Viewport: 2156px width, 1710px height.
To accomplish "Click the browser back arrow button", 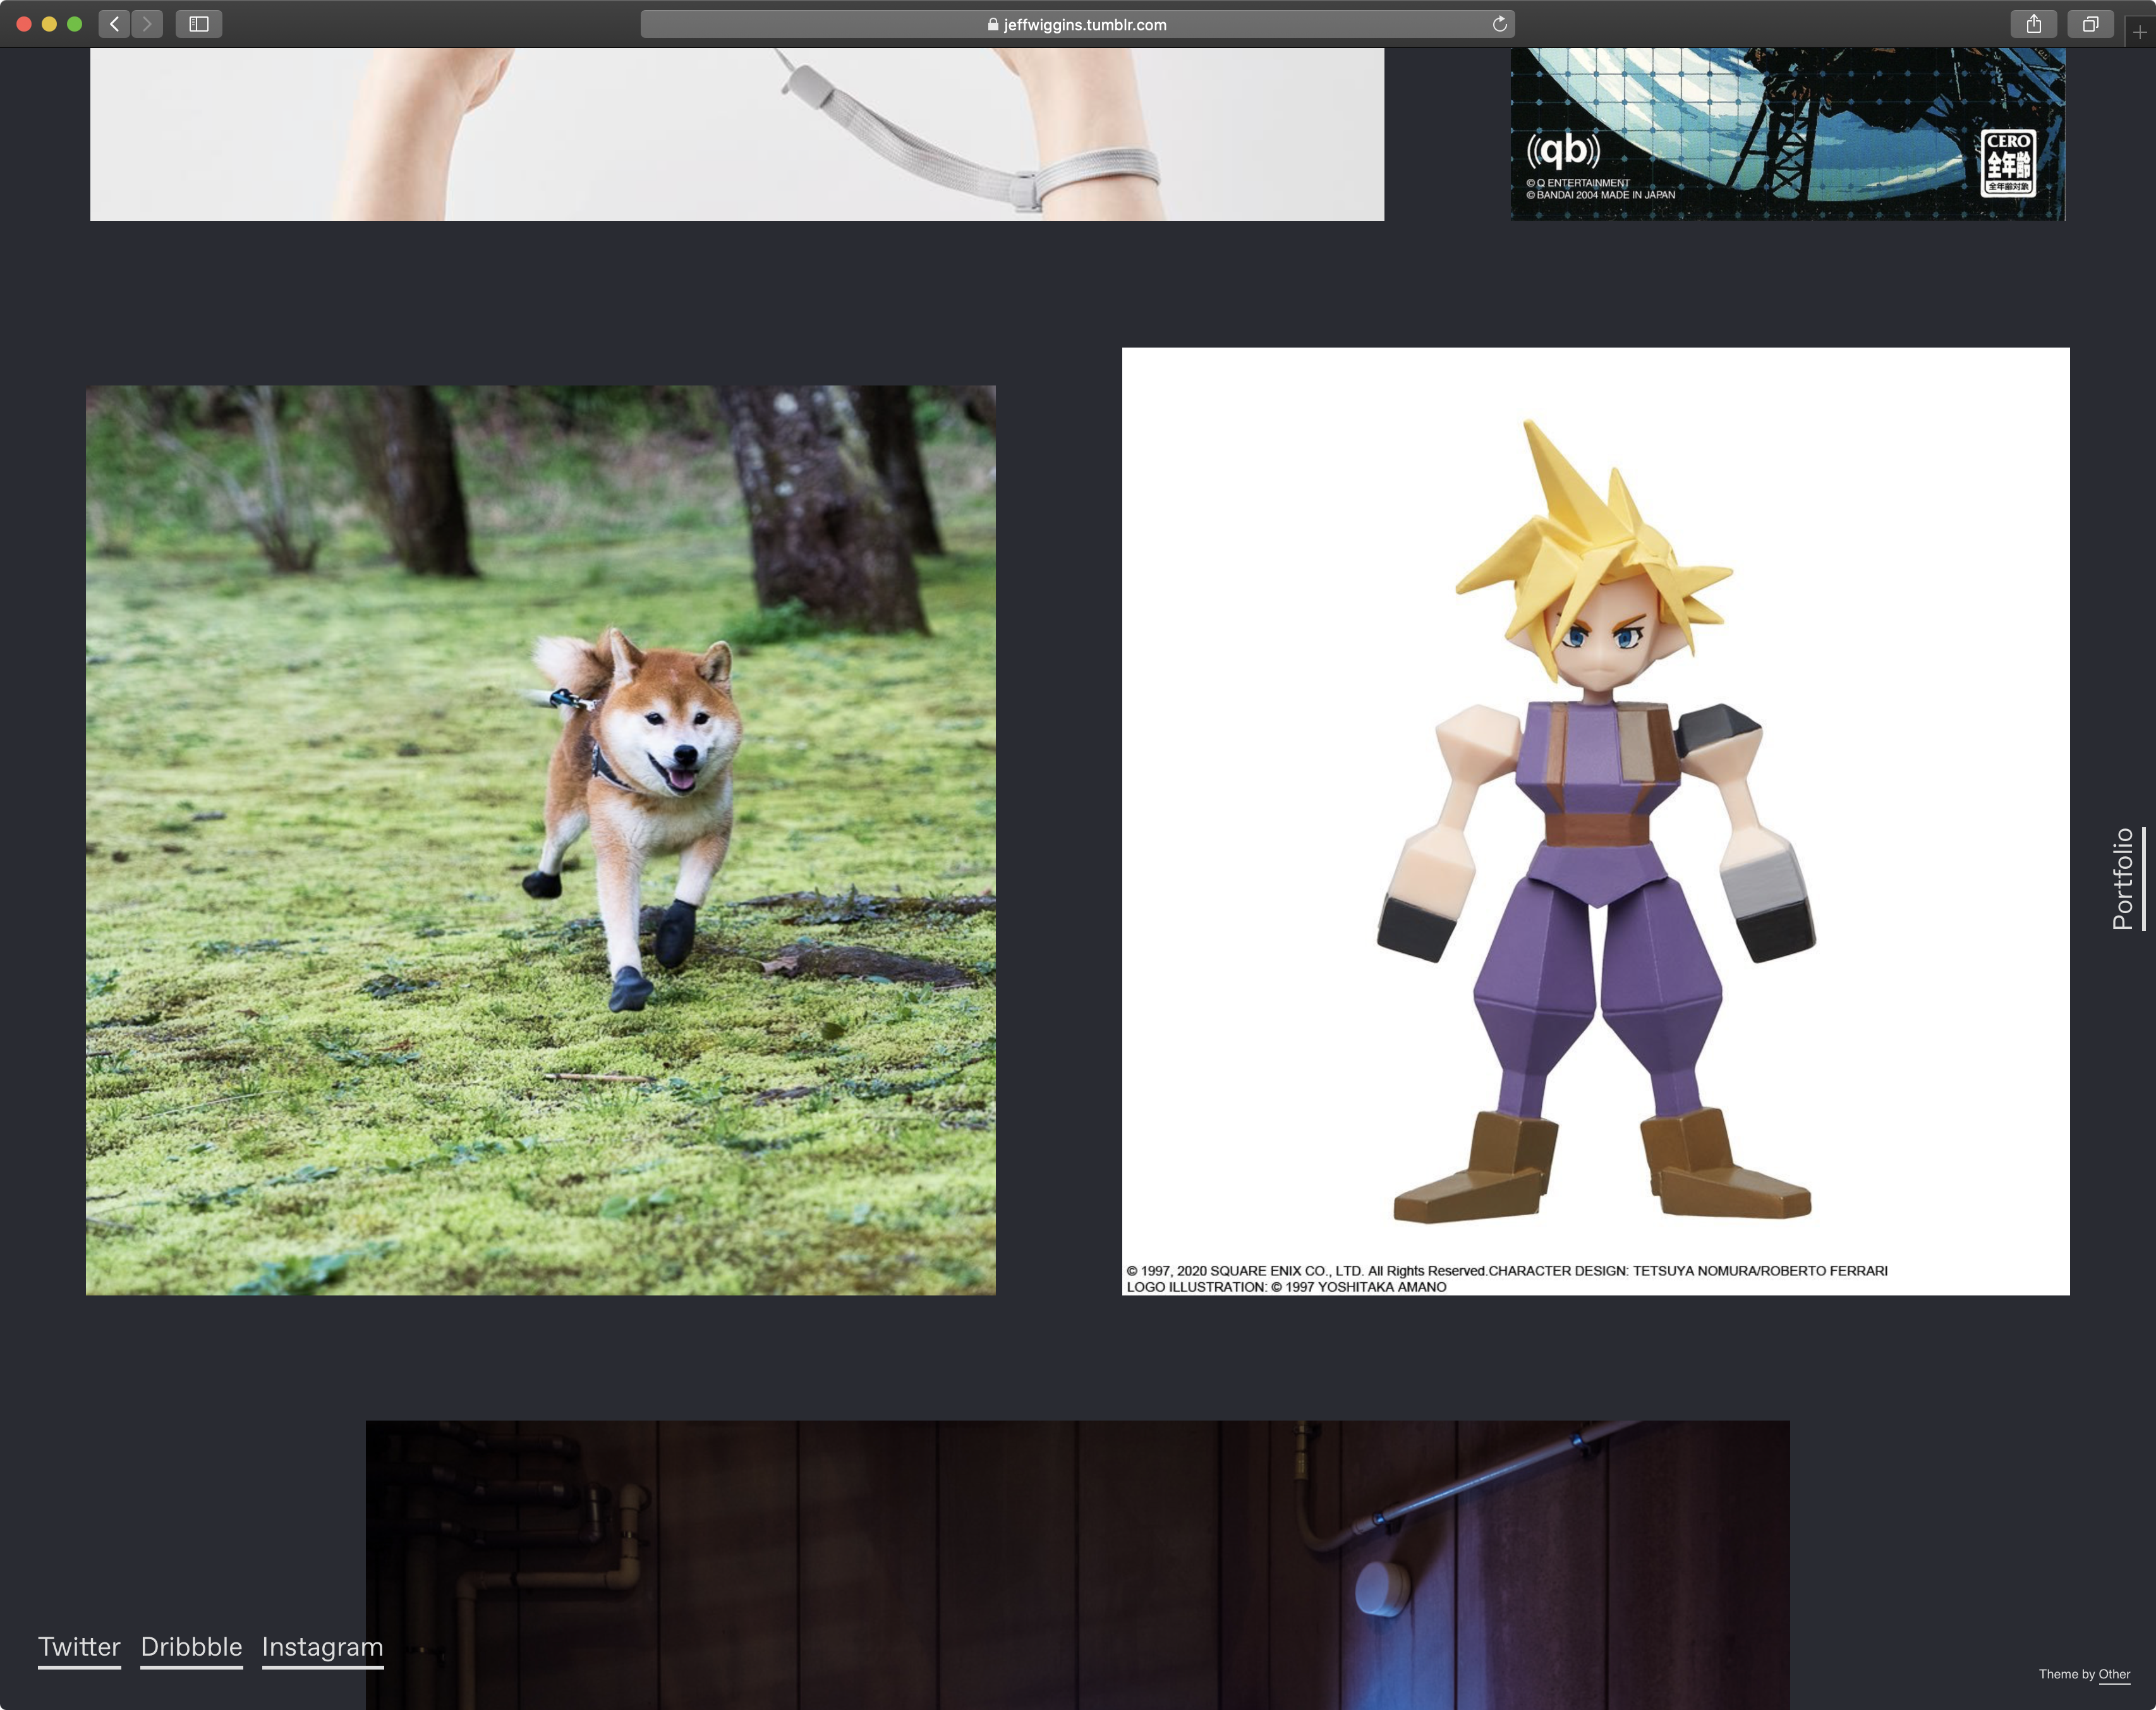I will pyautogui.click(x=115, y=24).
